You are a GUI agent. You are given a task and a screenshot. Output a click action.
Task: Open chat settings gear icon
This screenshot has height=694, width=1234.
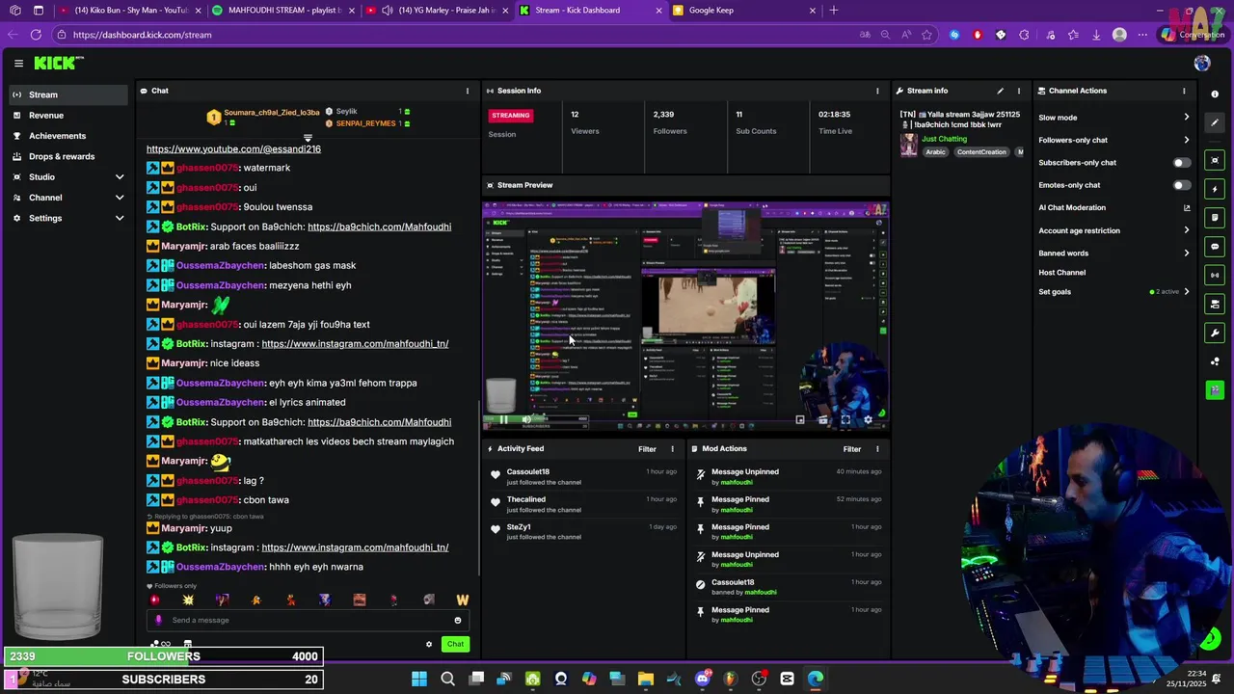click(x=429, y=644)
